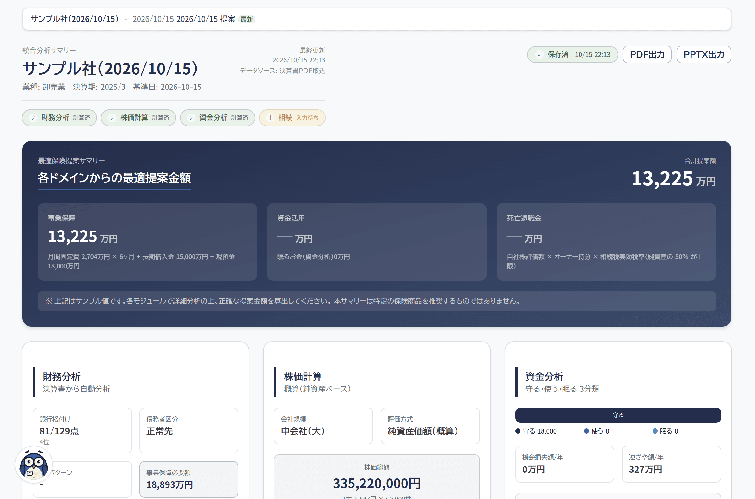Click the 債務者区分 正常先 tile

[x=189, y=430]
